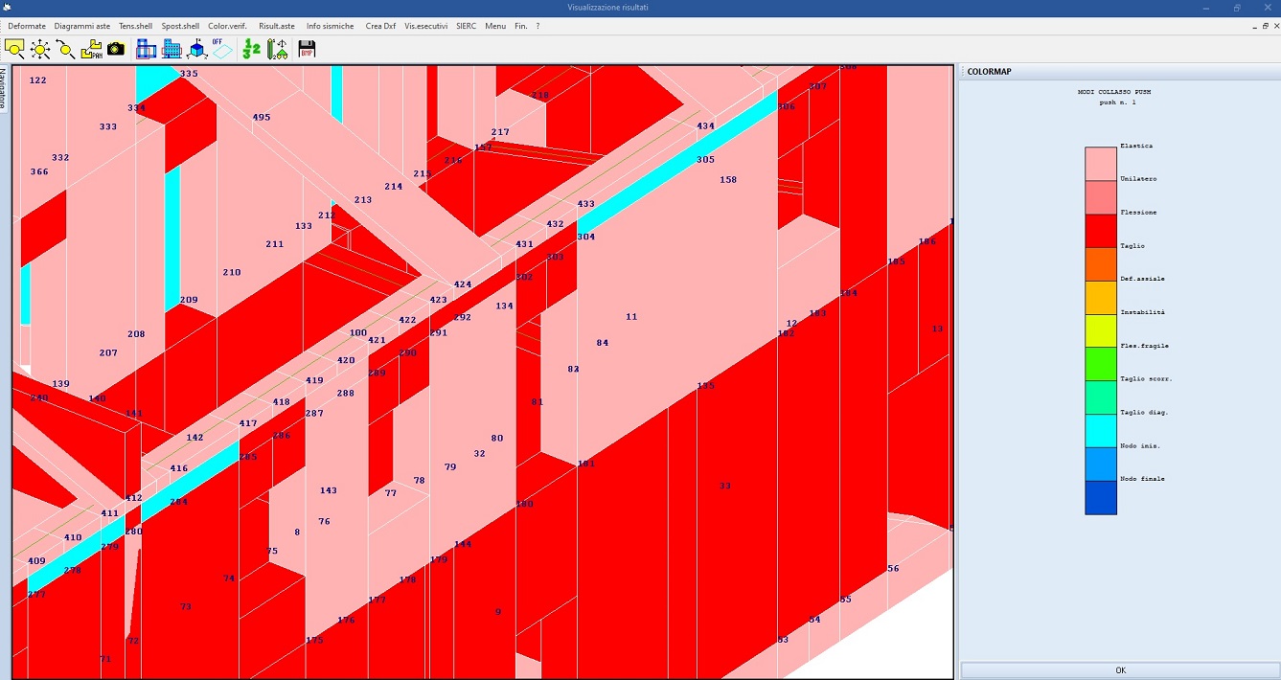The height and width of the screenshot is (680, 1281).
Task: Open the Info sismiche menu
Action: point(330,26)
